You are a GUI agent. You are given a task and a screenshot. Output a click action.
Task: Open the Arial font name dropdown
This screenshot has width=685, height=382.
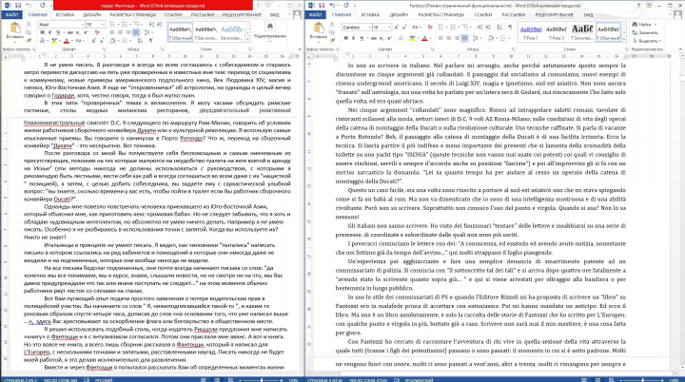(x=83, y=25)
